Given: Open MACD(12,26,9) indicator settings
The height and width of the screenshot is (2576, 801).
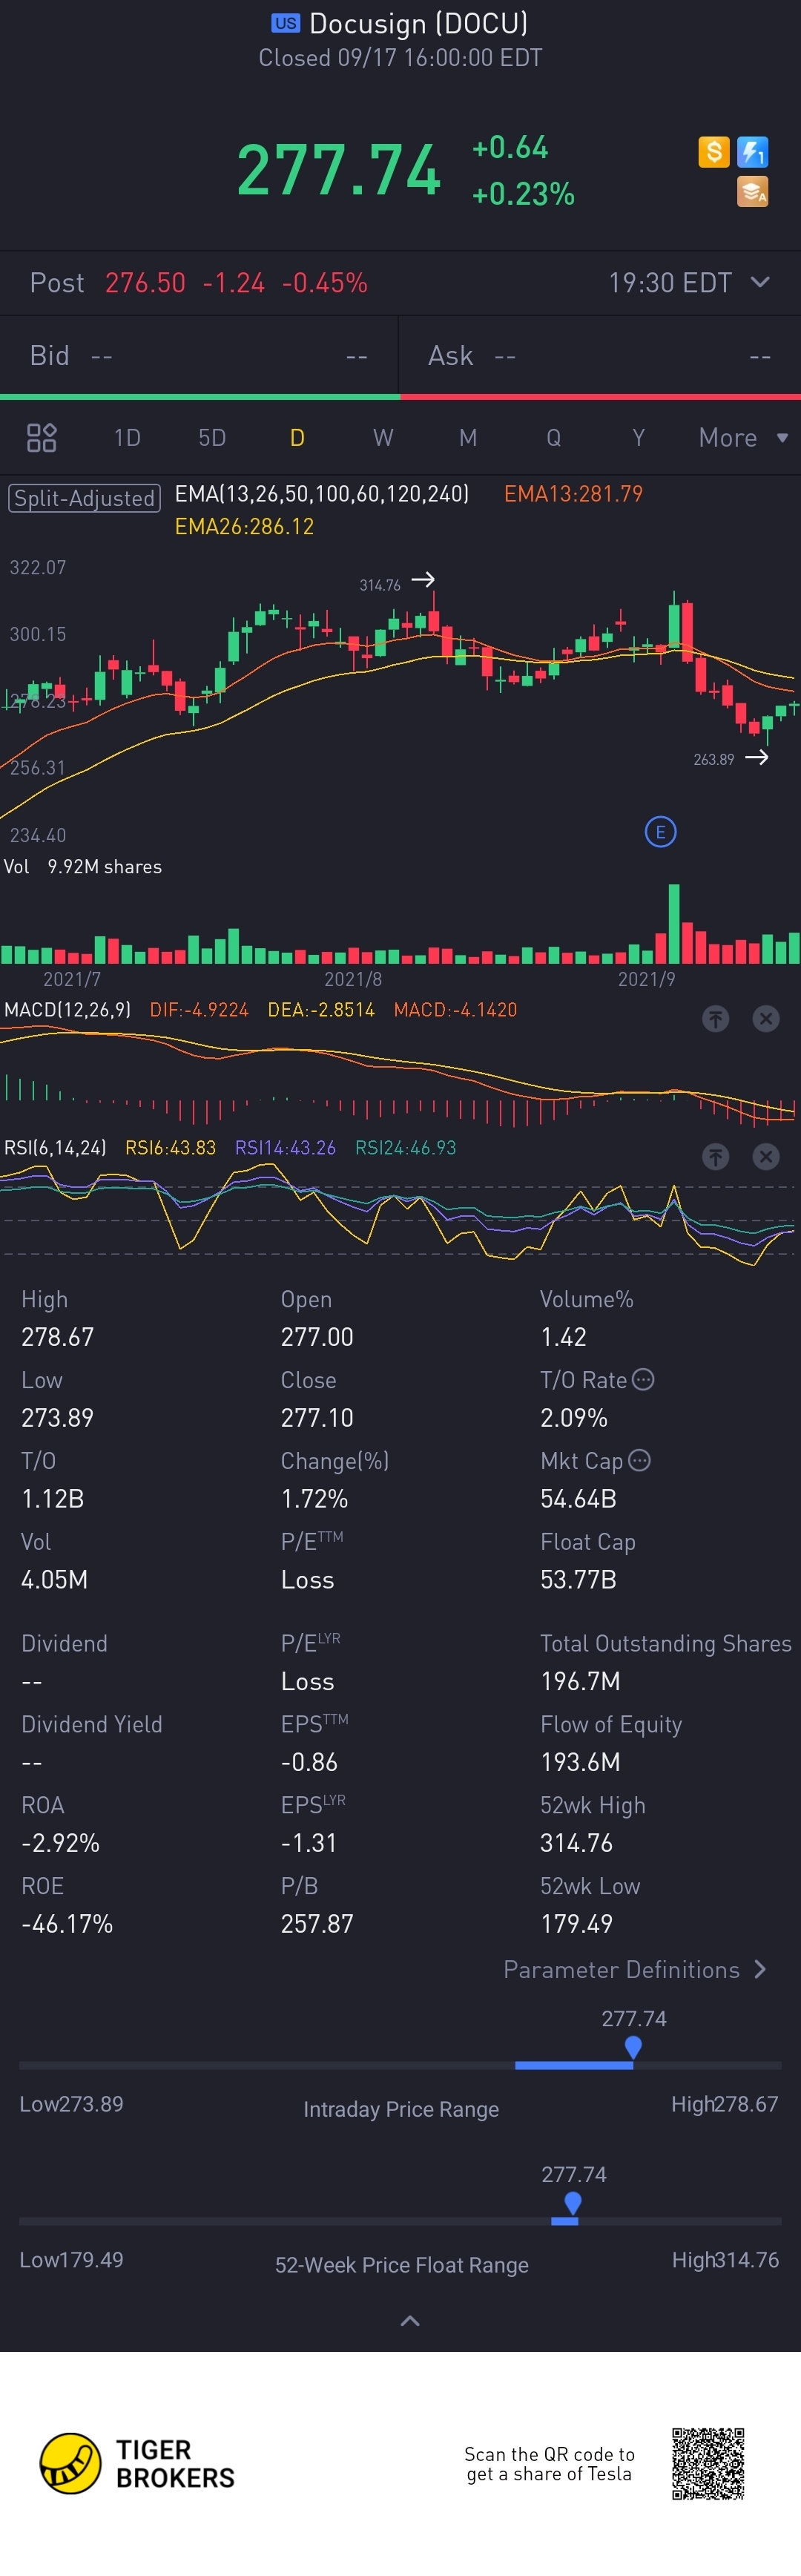Looking at the screenshot, I should (67, 1009).
